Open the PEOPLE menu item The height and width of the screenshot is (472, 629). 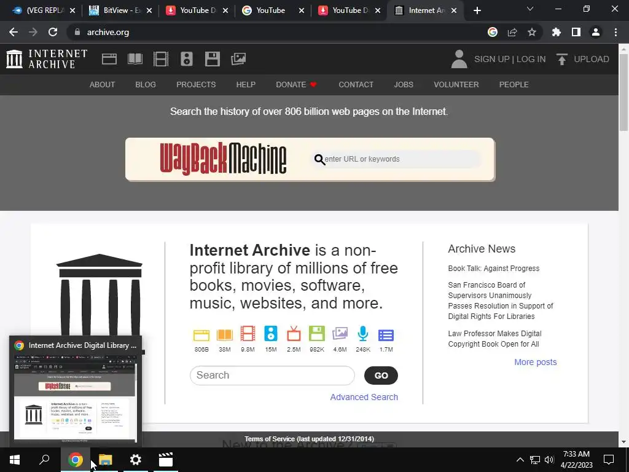[x=514, y=85]
